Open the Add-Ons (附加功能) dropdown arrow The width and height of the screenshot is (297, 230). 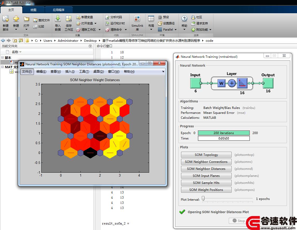point(210,30)
